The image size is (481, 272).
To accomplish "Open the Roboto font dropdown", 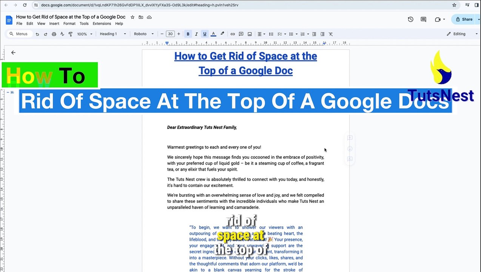I will click(x=144, y=34).
